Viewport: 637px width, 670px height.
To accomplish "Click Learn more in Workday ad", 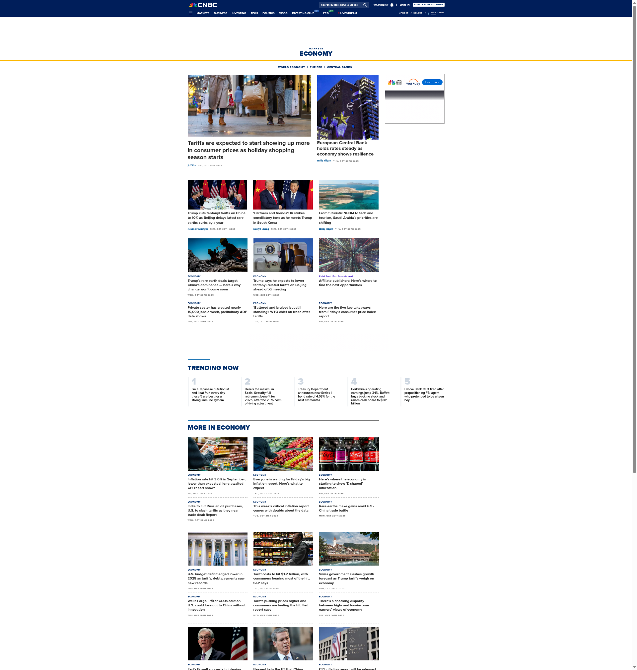I will tap(432, 83).
